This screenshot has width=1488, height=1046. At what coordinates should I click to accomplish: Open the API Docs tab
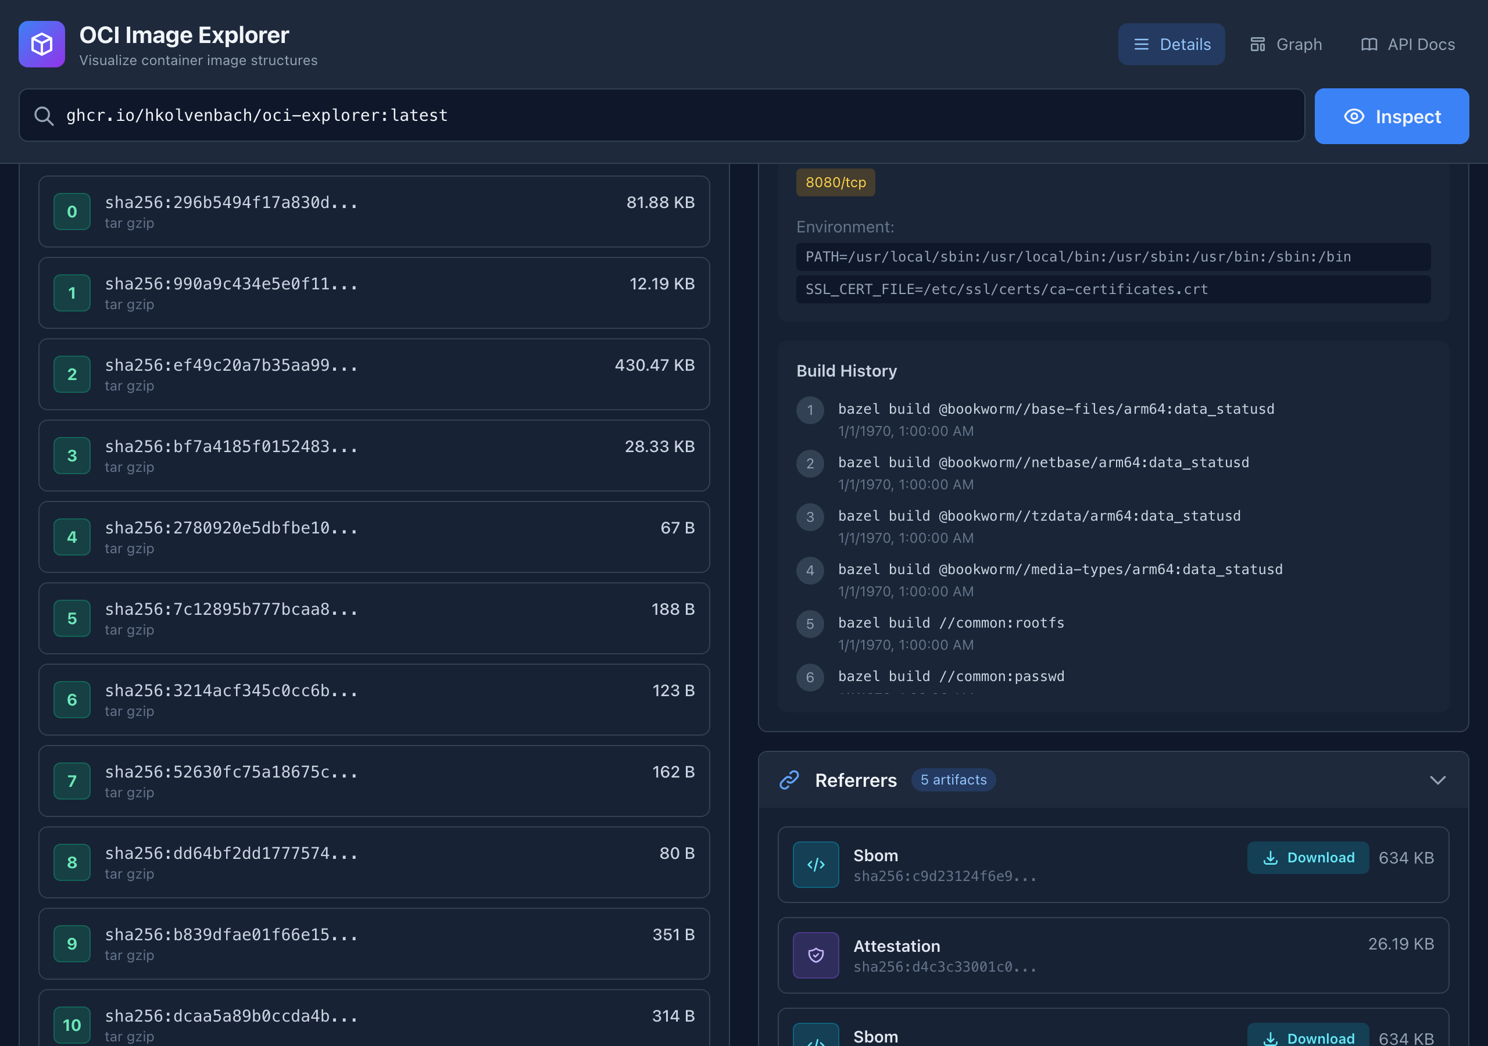click(x=1408, y=44)
